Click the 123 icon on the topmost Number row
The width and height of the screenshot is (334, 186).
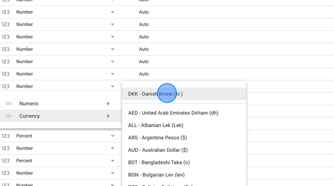tap(5, 12)
